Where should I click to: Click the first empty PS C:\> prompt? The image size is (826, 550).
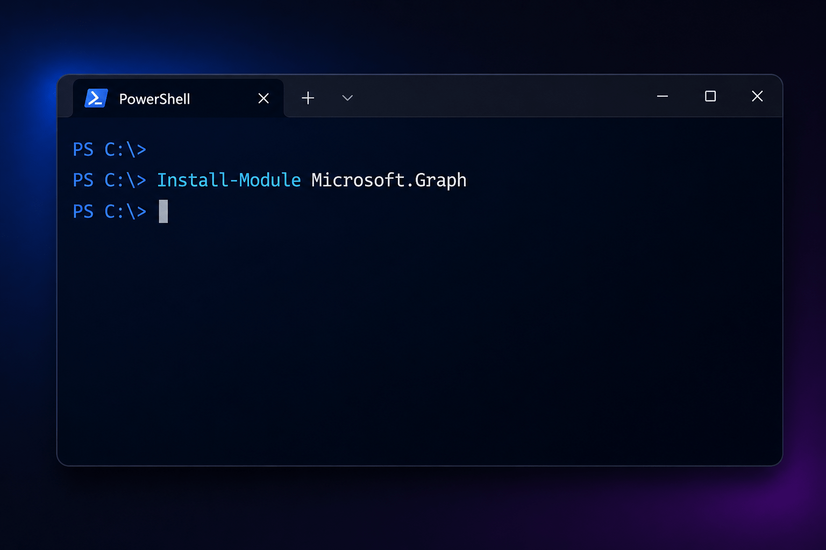point(110,149)
